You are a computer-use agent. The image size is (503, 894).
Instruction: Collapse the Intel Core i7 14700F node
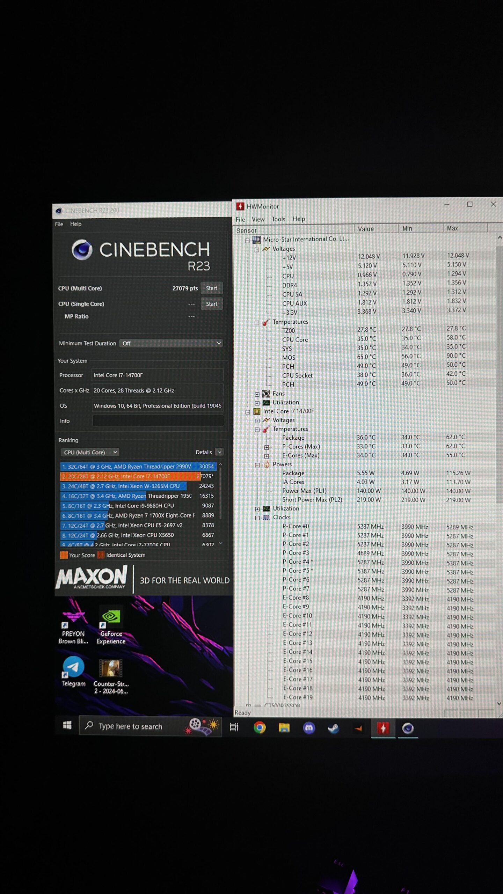(x=247, y=412)
